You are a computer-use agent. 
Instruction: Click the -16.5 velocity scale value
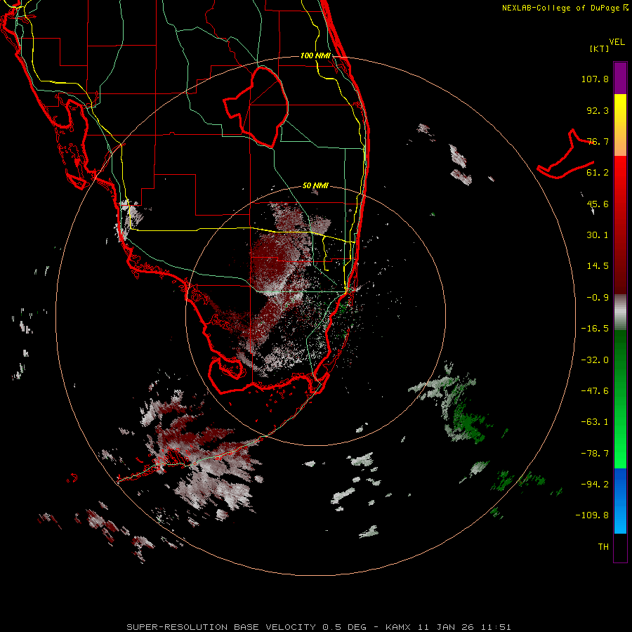click(595, 329)
